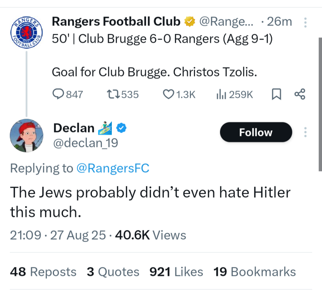Open view analytics bar chart icon
Image resolution: width=322 pixels, height=293 pixels.
coord(221,94)
